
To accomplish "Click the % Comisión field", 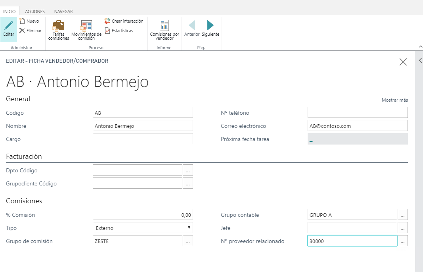I will coord(143,215).
